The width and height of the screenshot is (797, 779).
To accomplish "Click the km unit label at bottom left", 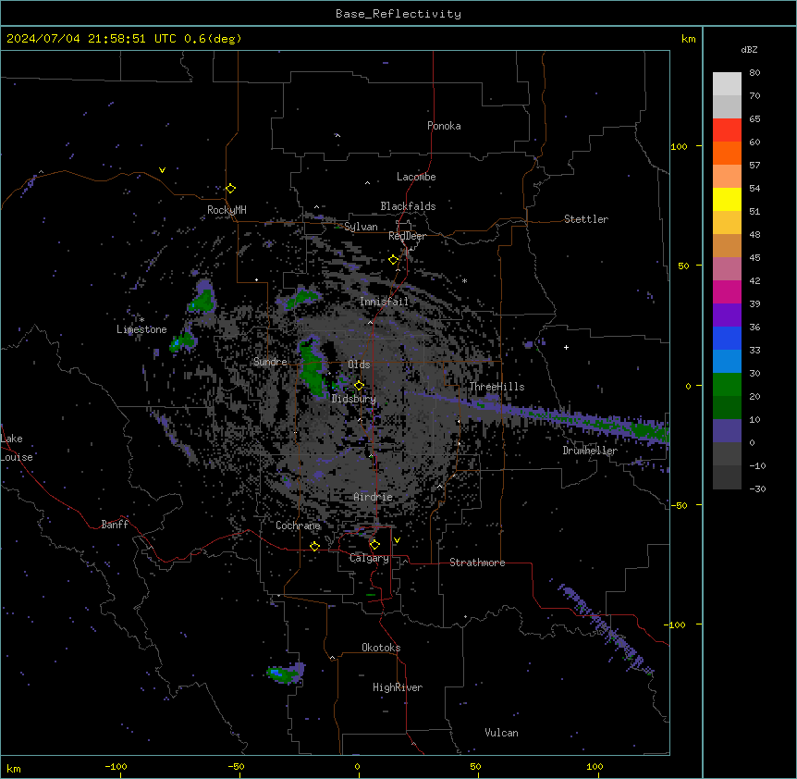I will [14, 768].
